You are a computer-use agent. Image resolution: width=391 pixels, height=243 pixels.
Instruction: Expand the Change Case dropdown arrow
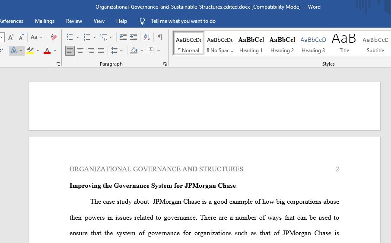tap(41, 38)
